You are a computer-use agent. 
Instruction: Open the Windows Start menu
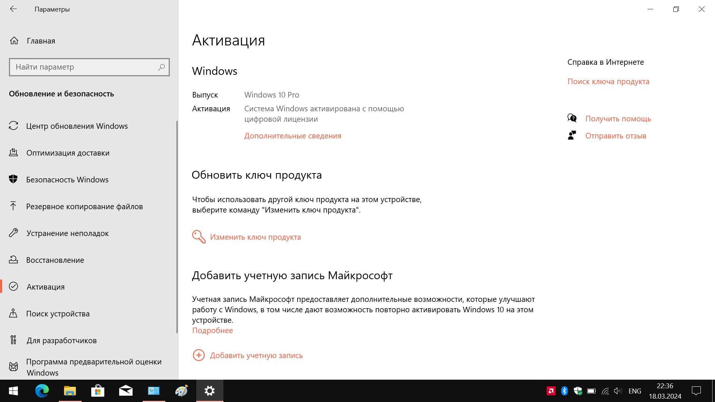(13, 391)
